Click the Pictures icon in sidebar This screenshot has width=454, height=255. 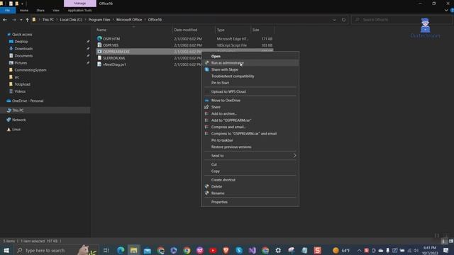point(11,63)
